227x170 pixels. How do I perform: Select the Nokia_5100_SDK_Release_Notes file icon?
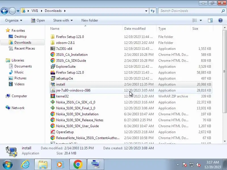[x=53, y=120]
